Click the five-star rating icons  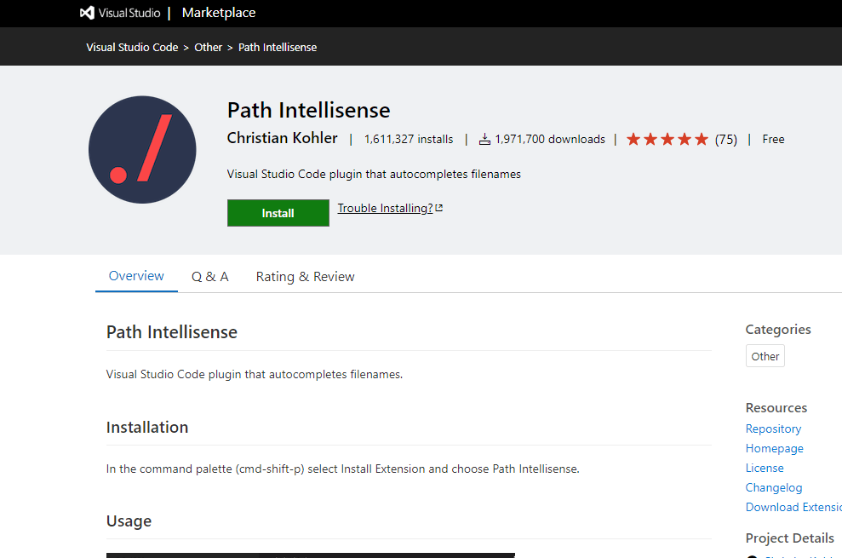(667, 139)
